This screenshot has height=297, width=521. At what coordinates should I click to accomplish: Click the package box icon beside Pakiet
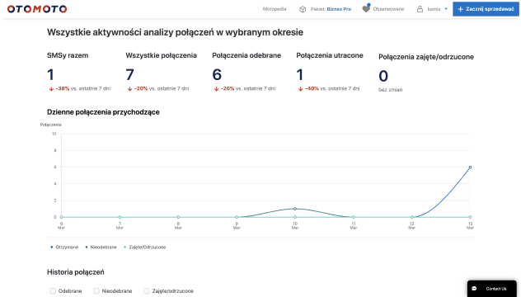pos(303,9)
